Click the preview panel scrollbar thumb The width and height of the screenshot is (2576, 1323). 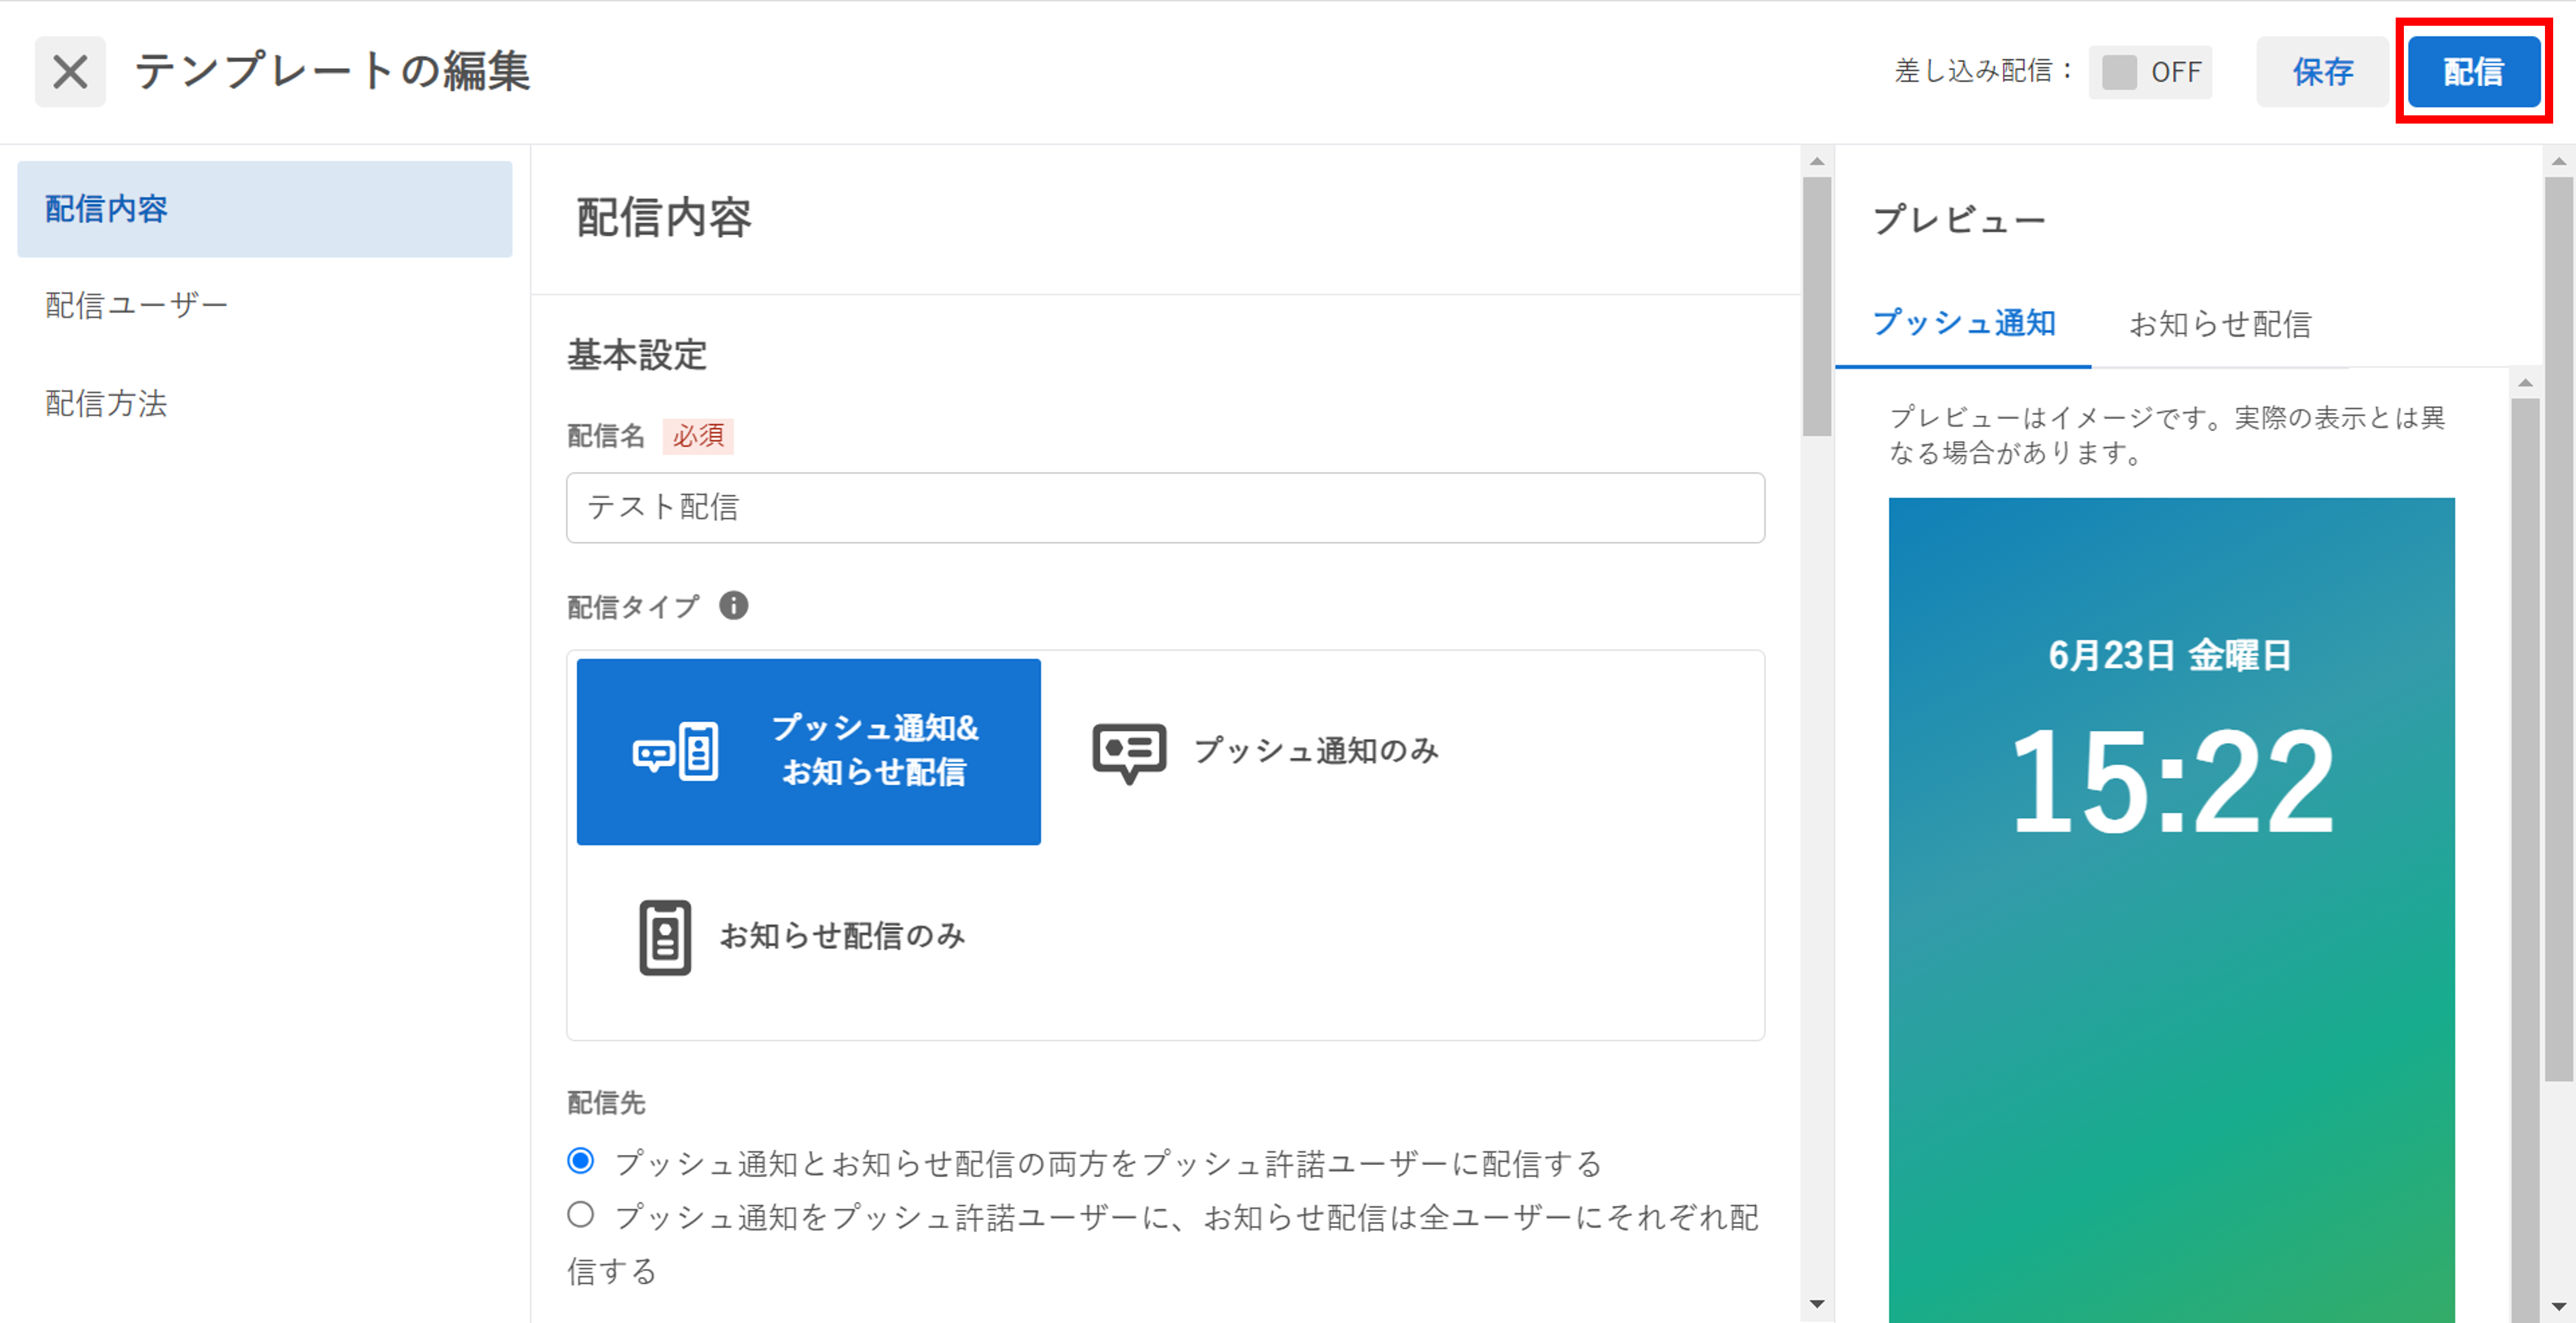coord(2525,860)
